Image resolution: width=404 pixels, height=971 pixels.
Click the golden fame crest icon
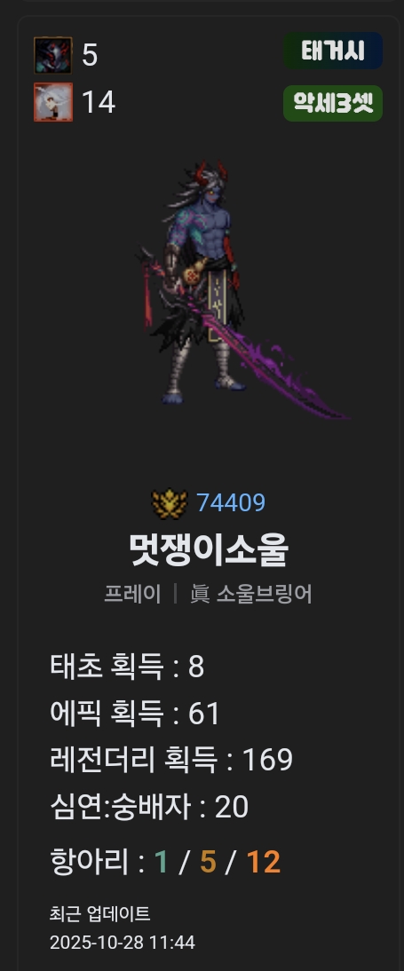point(170,503)
